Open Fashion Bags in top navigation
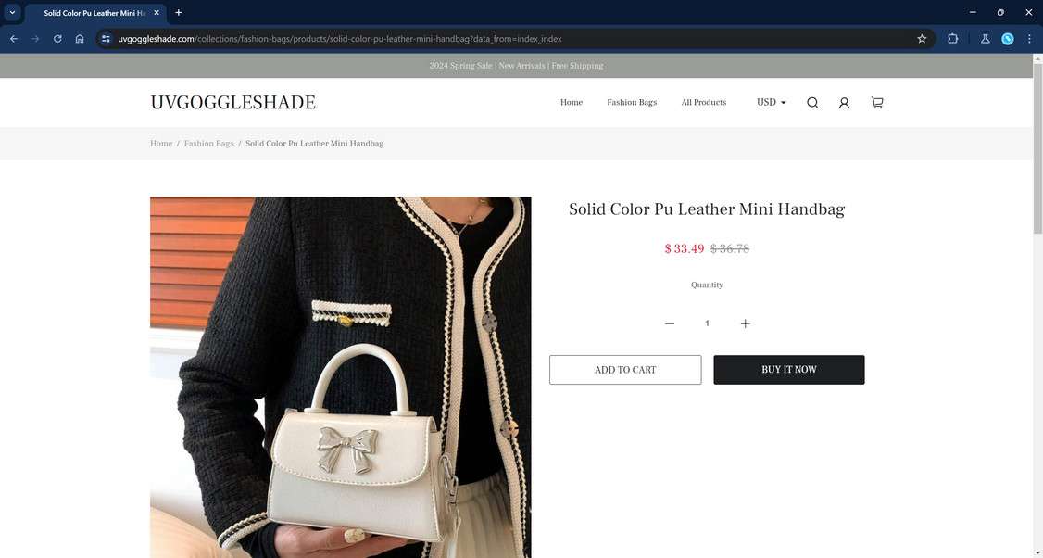 tap(632, 103)
